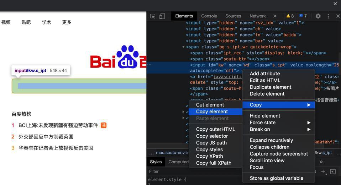The width and height of the screenshot is (341, 185).
Task: Open the Styles pane tab
Action: point(156,162)
